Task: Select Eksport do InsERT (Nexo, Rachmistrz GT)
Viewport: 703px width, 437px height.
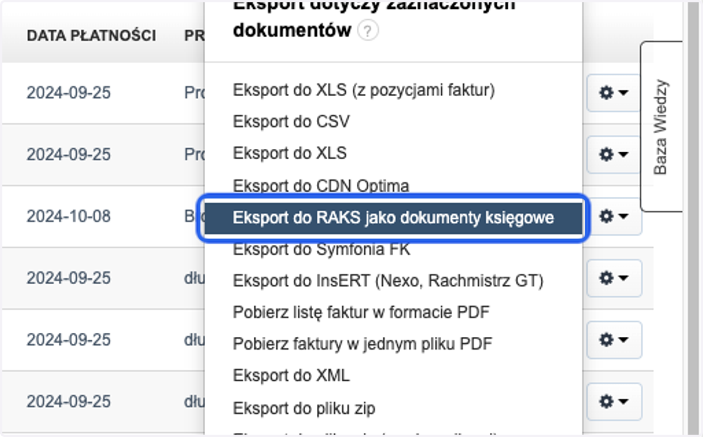Action: 388,281
